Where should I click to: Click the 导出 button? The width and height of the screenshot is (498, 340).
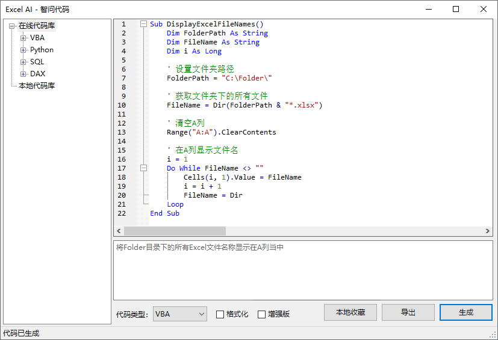click(408, 312)
